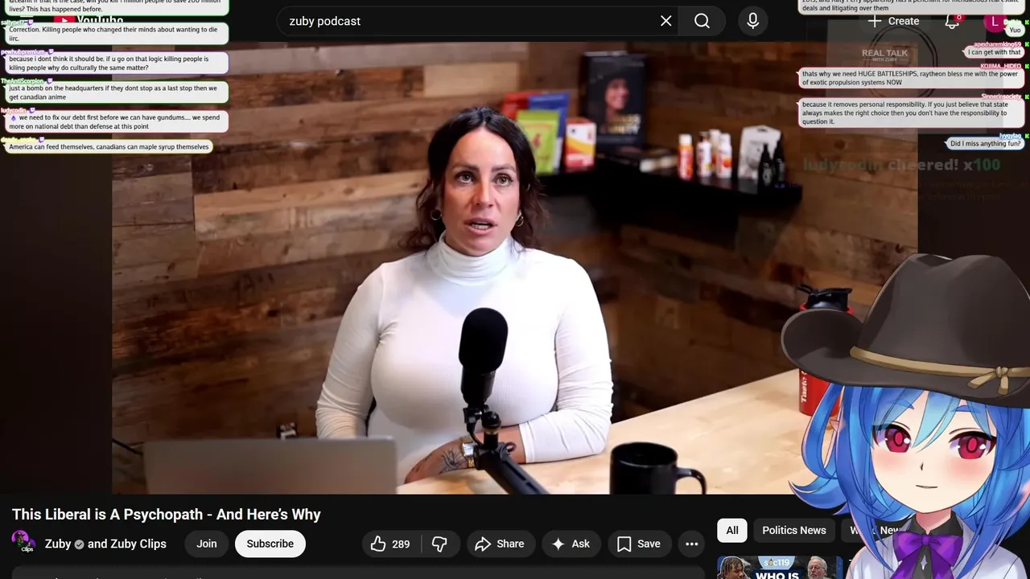Open the WHO IS recommended video thumbnail
The height and width of the screenshot is (579, 1030).
click(x=779, y=568)
